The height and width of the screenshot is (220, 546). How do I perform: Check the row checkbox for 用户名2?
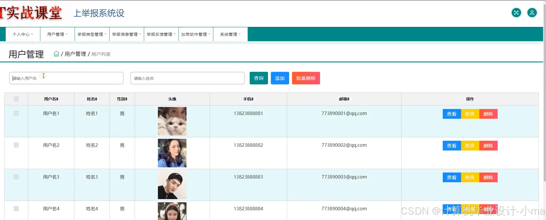point(16,145)
